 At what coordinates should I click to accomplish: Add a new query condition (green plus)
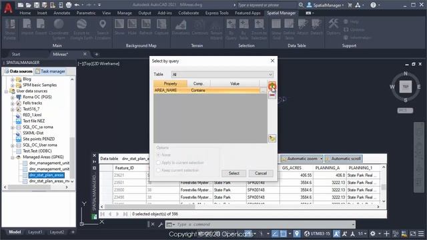pyautogui.click(x=272, y=86)
